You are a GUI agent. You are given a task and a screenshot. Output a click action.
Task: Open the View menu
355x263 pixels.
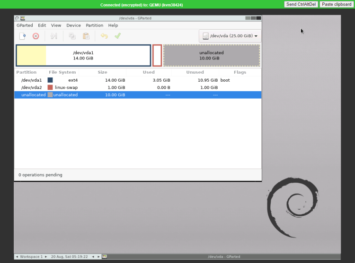point(56,25)
